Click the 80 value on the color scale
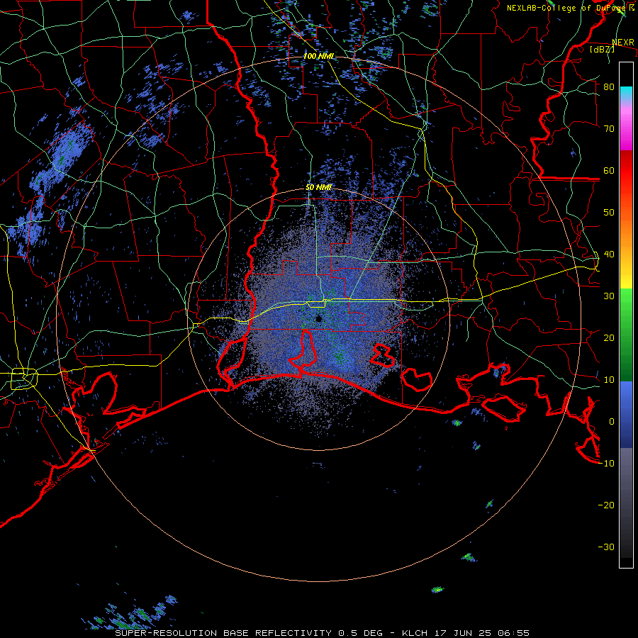This screenshot has width=638, height=638. [609, 87]
